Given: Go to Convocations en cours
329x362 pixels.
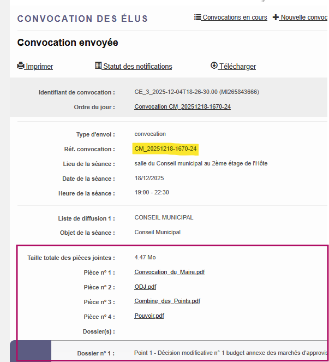Looking at the screenshot, I should [231, 17].
